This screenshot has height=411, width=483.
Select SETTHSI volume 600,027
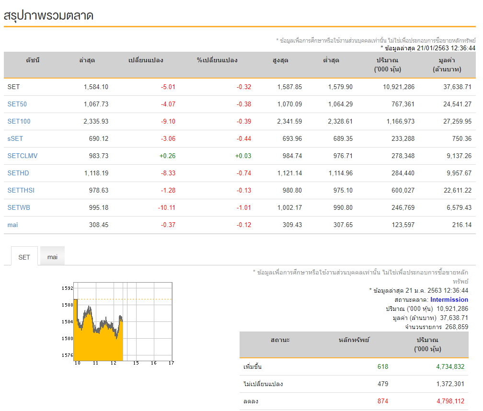point(403,190)
